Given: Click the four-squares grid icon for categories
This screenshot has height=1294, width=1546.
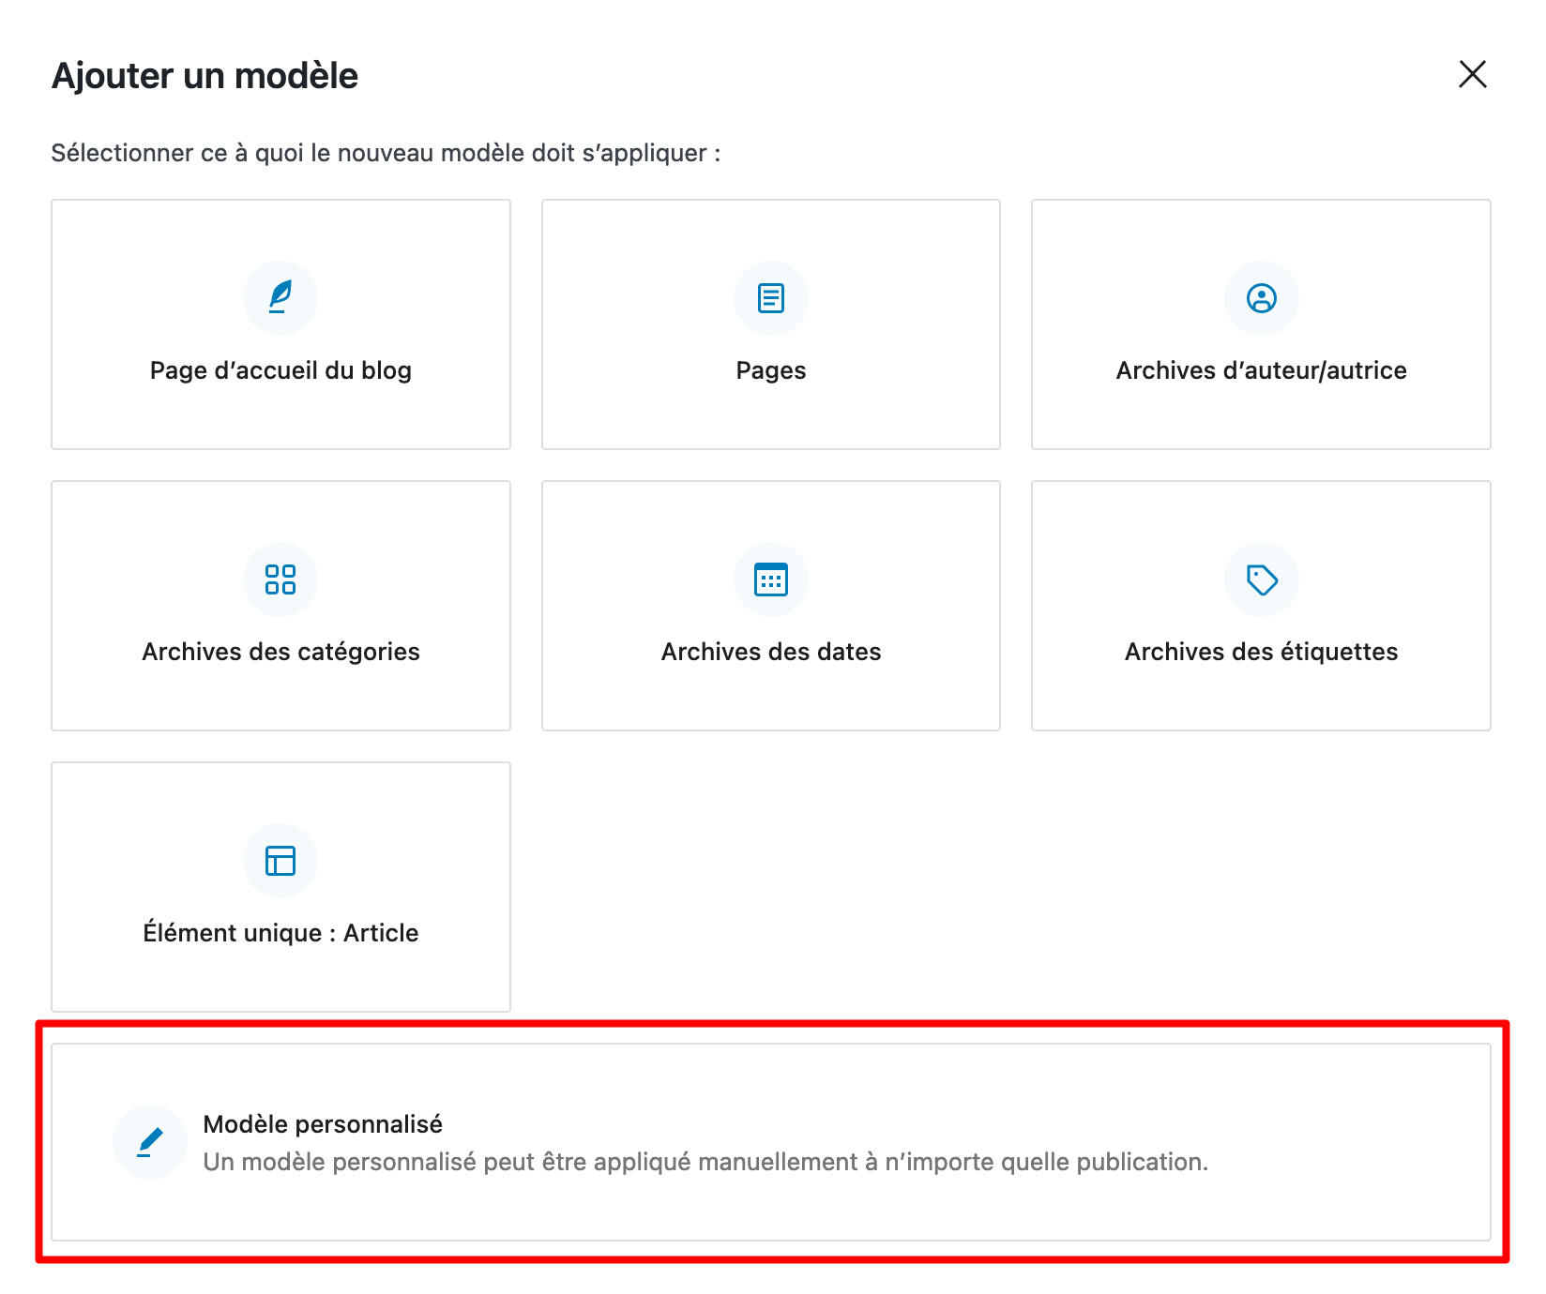Looking at the screenshot, I should click(280, 579).
